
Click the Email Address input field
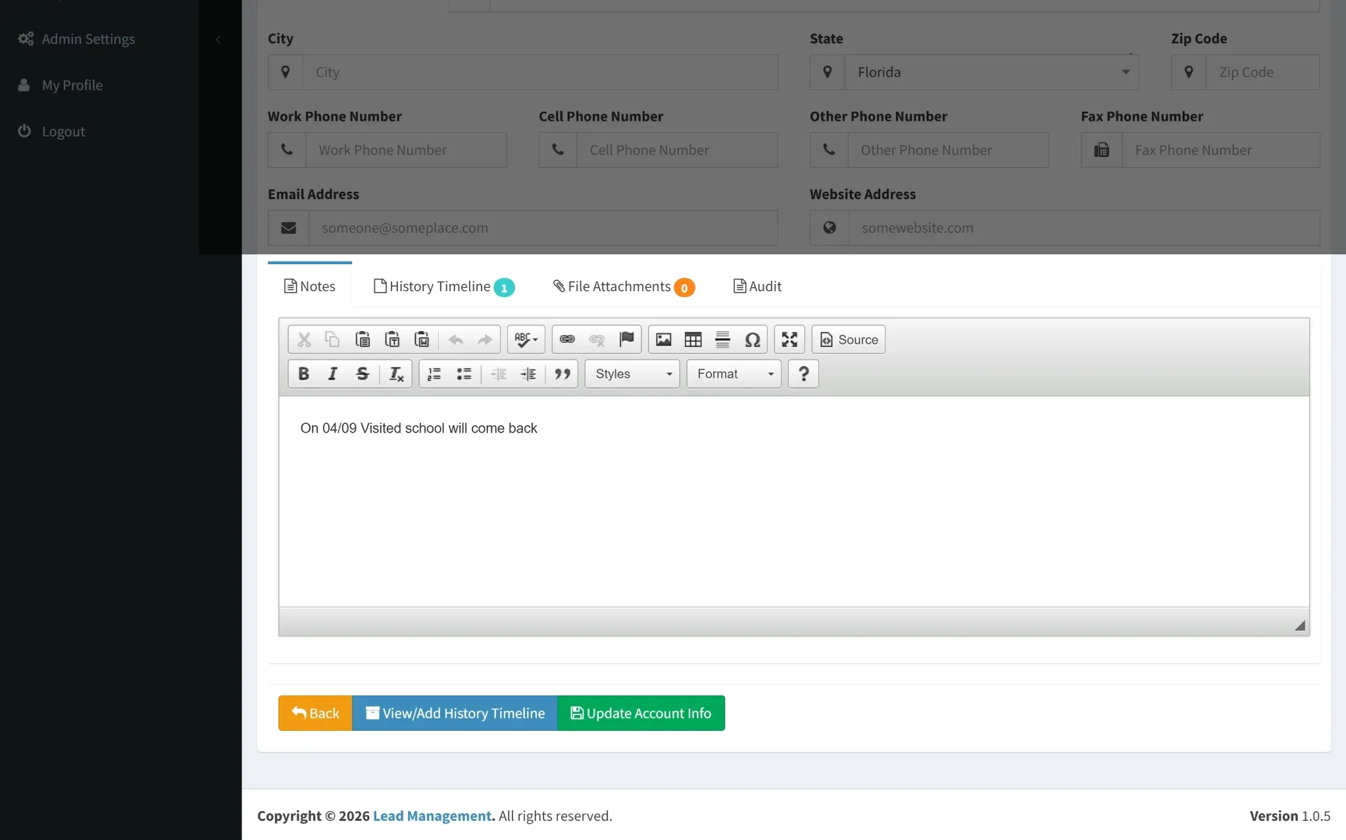[543, 228]
